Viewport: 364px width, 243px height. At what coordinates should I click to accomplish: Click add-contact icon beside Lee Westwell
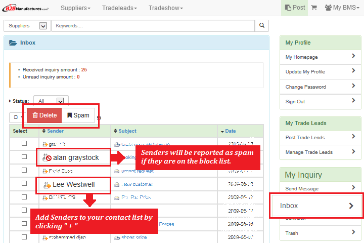pos(48,185)
